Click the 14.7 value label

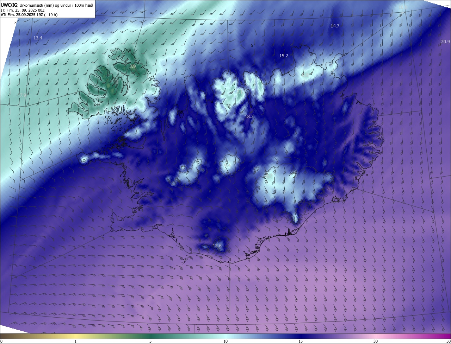coord(335,26)
